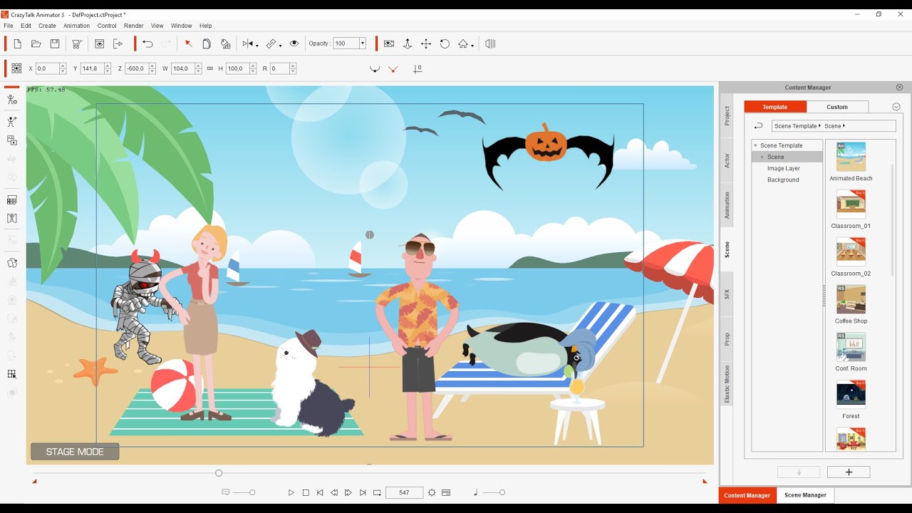
Task: Show the timeline panel icon
Action: click(x=446, y=492)
